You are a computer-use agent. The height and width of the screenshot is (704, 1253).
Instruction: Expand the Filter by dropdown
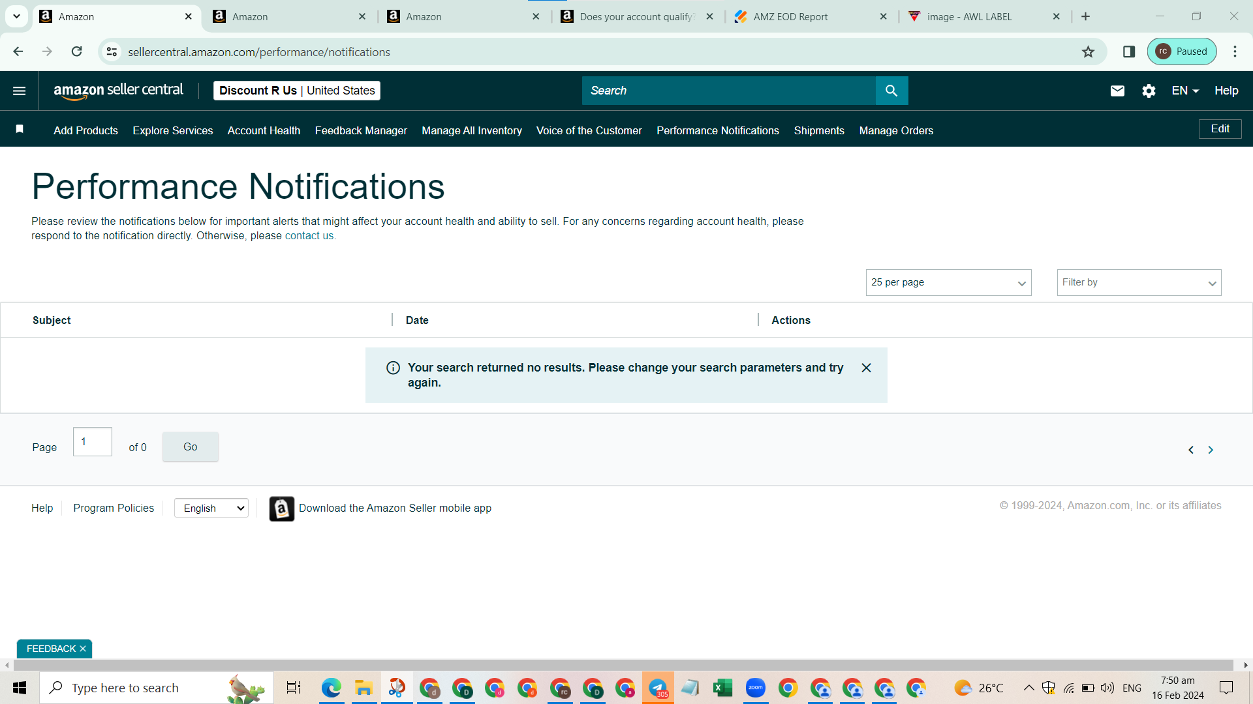coord(1139,282)
